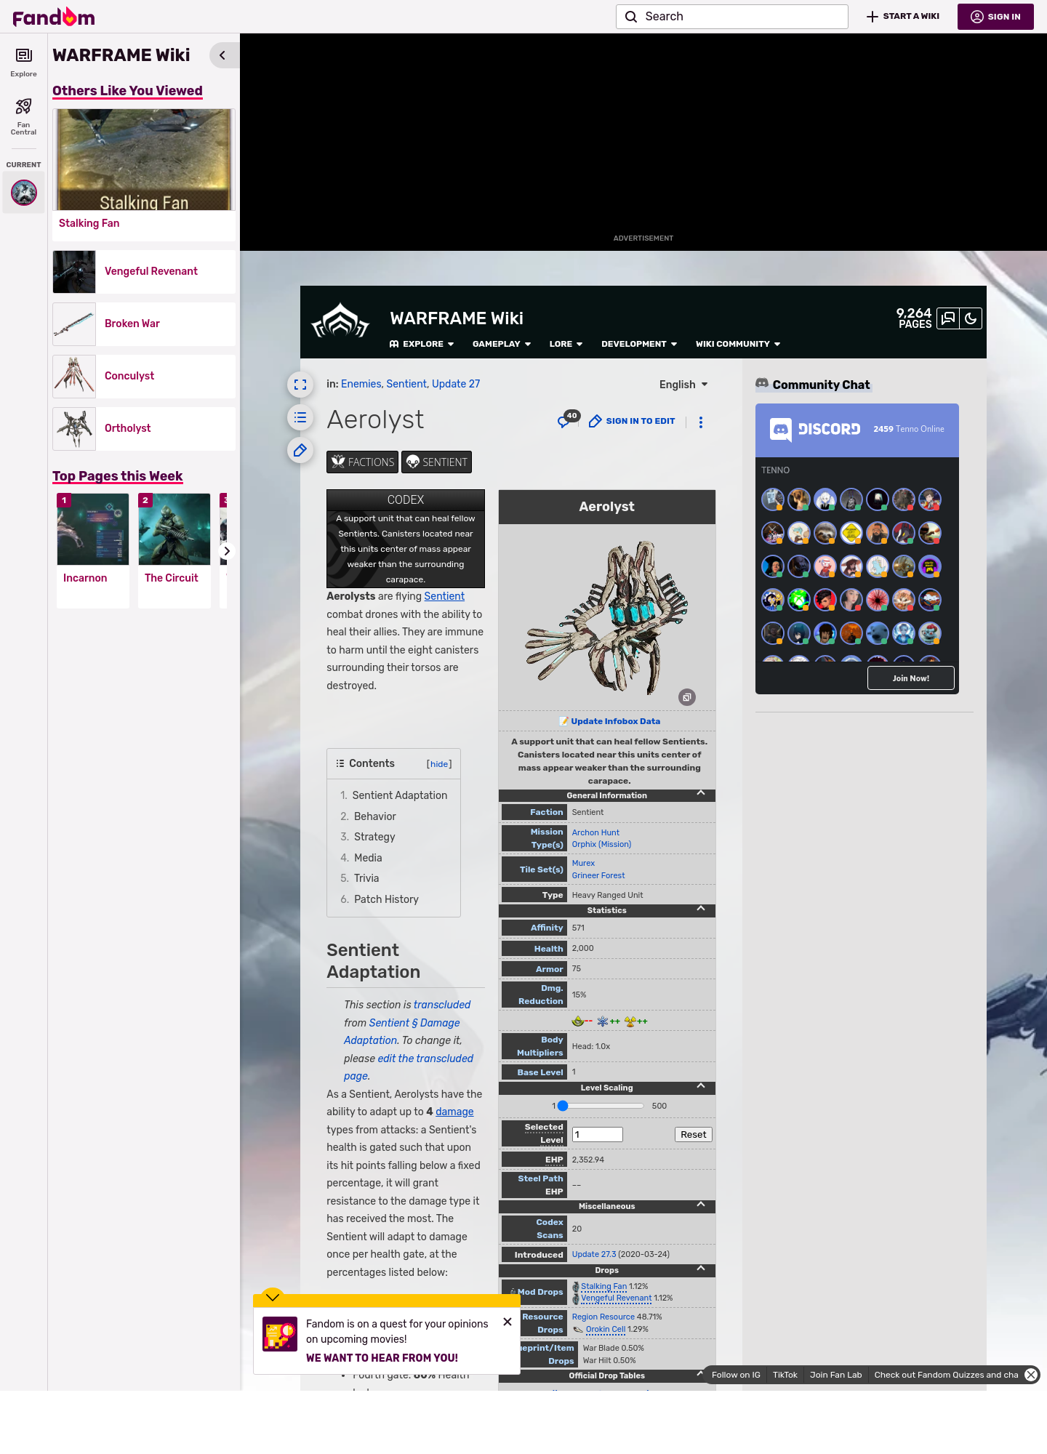Image resolution: width=1047 pixels, height=1454 pixels.
Task: Open the EXPLORE navigation dropdown
Action: click(x=422, y=344)
